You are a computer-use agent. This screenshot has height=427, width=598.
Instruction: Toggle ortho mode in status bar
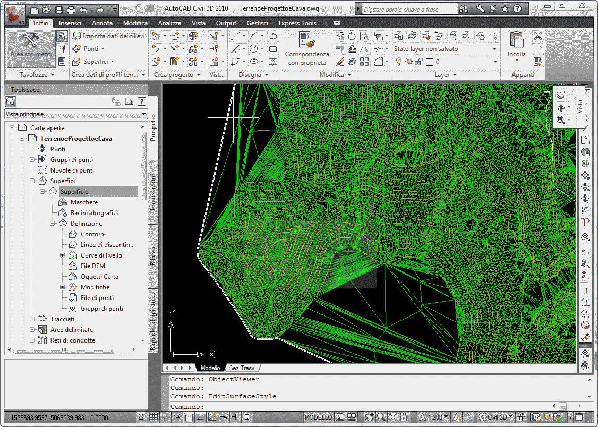click(165, 417)
